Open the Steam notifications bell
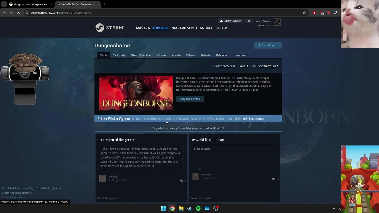Screen dimensions: 379x213 tap(249, 21)
